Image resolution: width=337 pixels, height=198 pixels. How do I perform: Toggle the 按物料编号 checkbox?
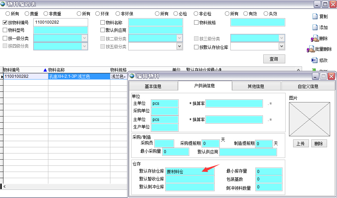coord(5,23)
